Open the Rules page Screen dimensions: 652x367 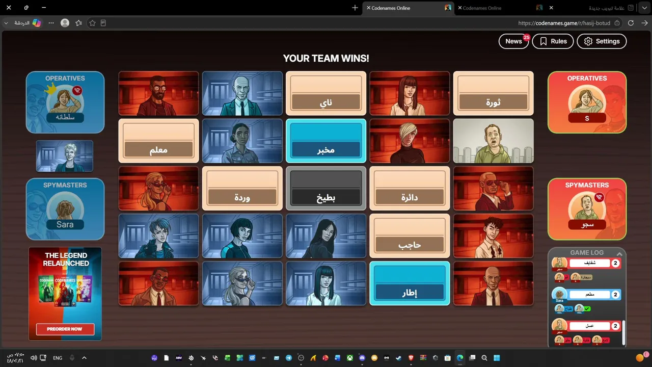click(553, 41)
